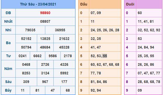
Task: Click second prize number 36955
Action: pos(60,30)
